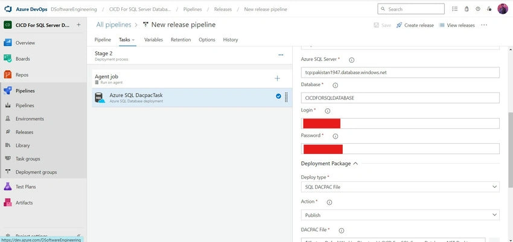513x242 pixels.
Task: Click the New release pipeline title
Action: (x=183, y=25)
